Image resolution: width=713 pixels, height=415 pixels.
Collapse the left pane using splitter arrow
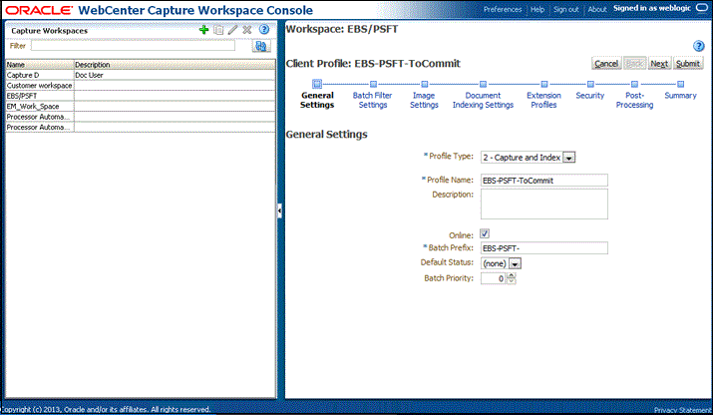279,210
